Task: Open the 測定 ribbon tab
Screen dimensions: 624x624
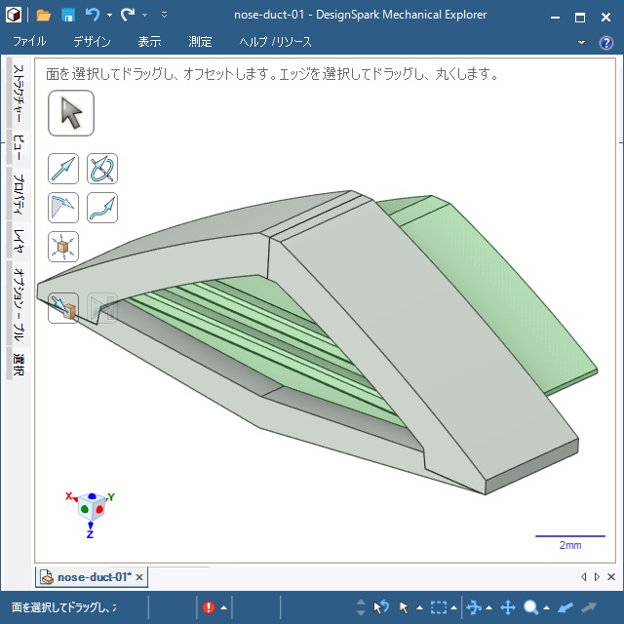Action: [200, 42]
